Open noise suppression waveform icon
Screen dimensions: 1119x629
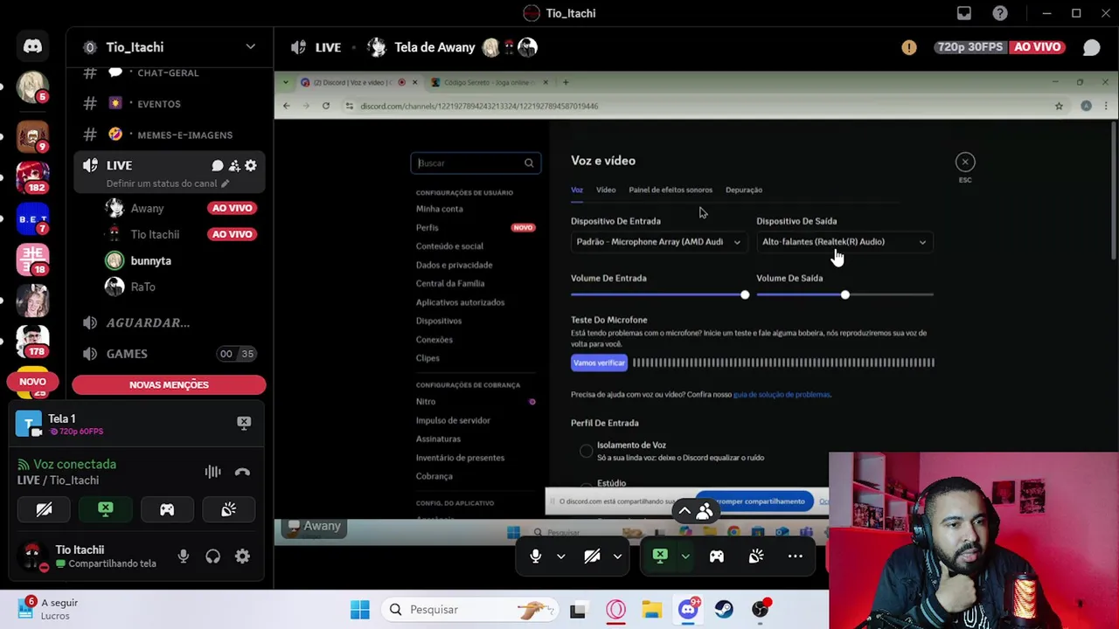[212, 472]
